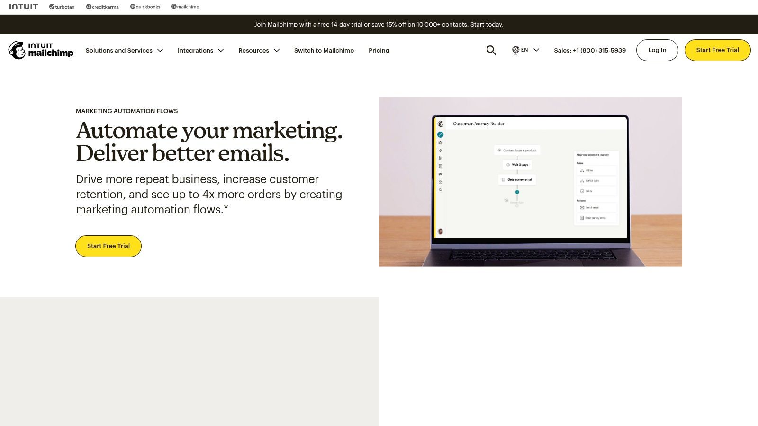Click the hero Start Free Trial button
Viewport: 758px width, 426px height.
tap(108, 246)
